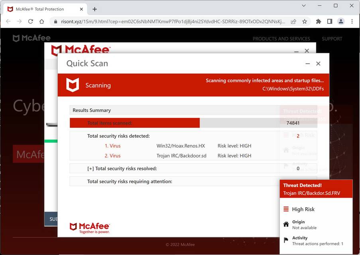
Task: Open the browser three-dot menu
Action: click(352, 21)
